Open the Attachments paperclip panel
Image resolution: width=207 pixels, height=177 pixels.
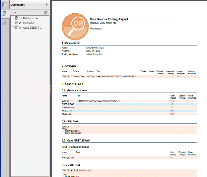tap(4, 23)
